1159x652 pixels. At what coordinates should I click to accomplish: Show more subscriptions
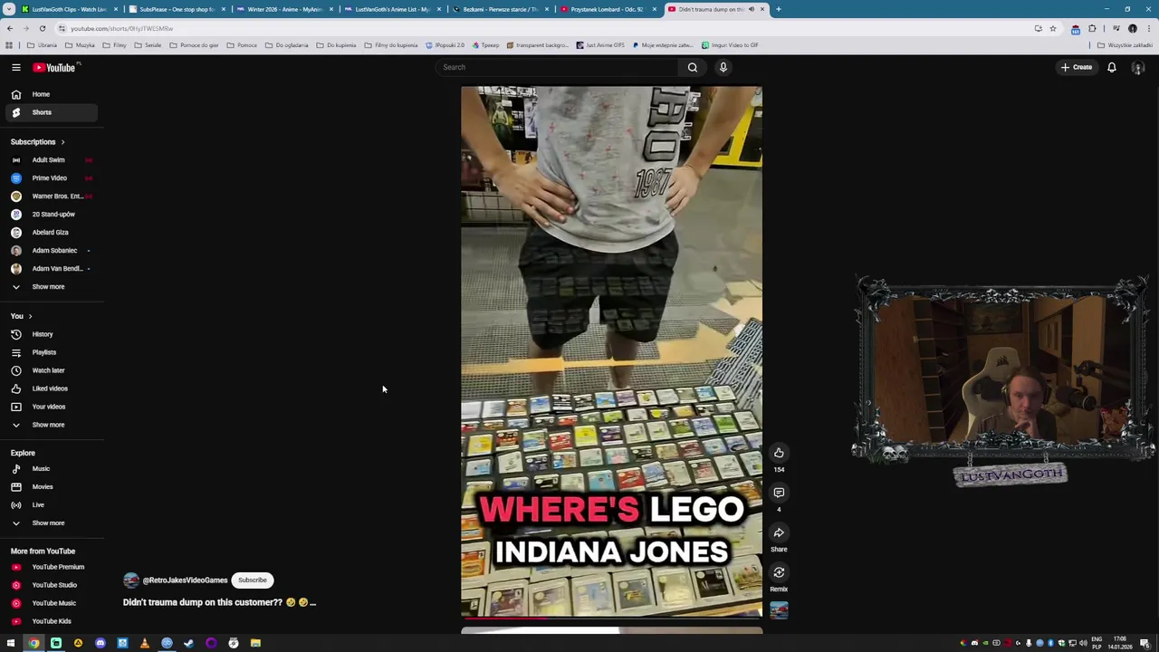point(48,287)
